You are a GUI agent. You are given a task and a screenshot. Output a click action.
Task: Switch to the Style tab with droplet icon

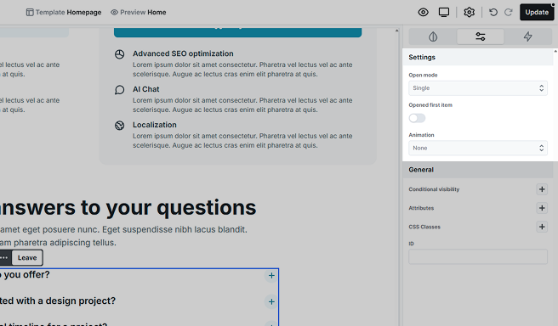(433, 37)
